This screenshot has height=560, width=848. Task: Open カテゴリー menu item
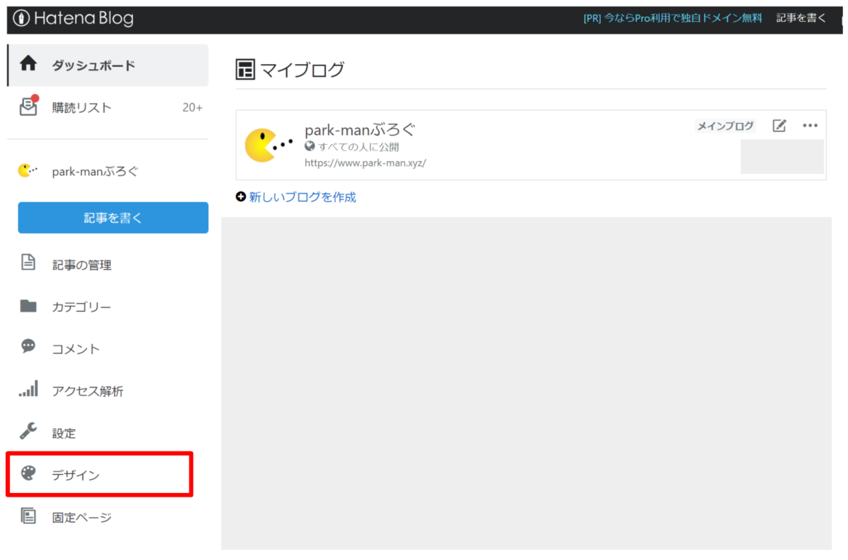pos(81,308)
